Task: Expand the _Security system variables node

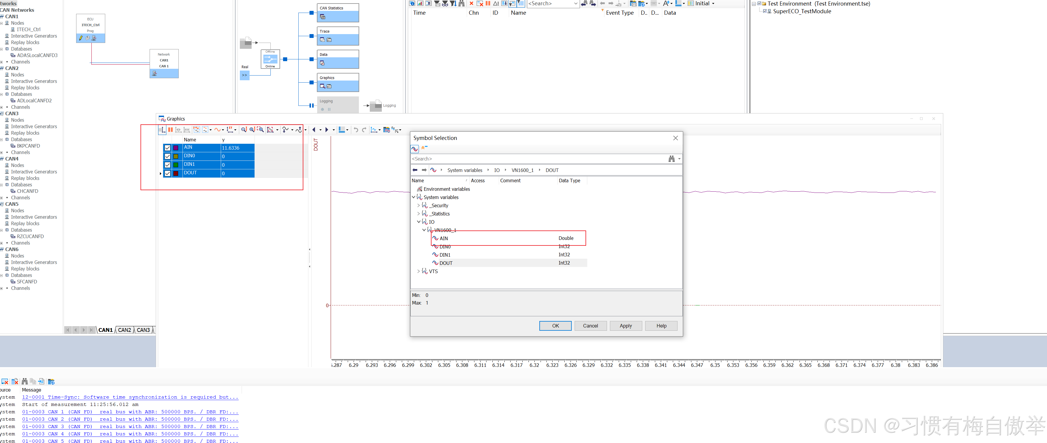Action: coord(419,206)
